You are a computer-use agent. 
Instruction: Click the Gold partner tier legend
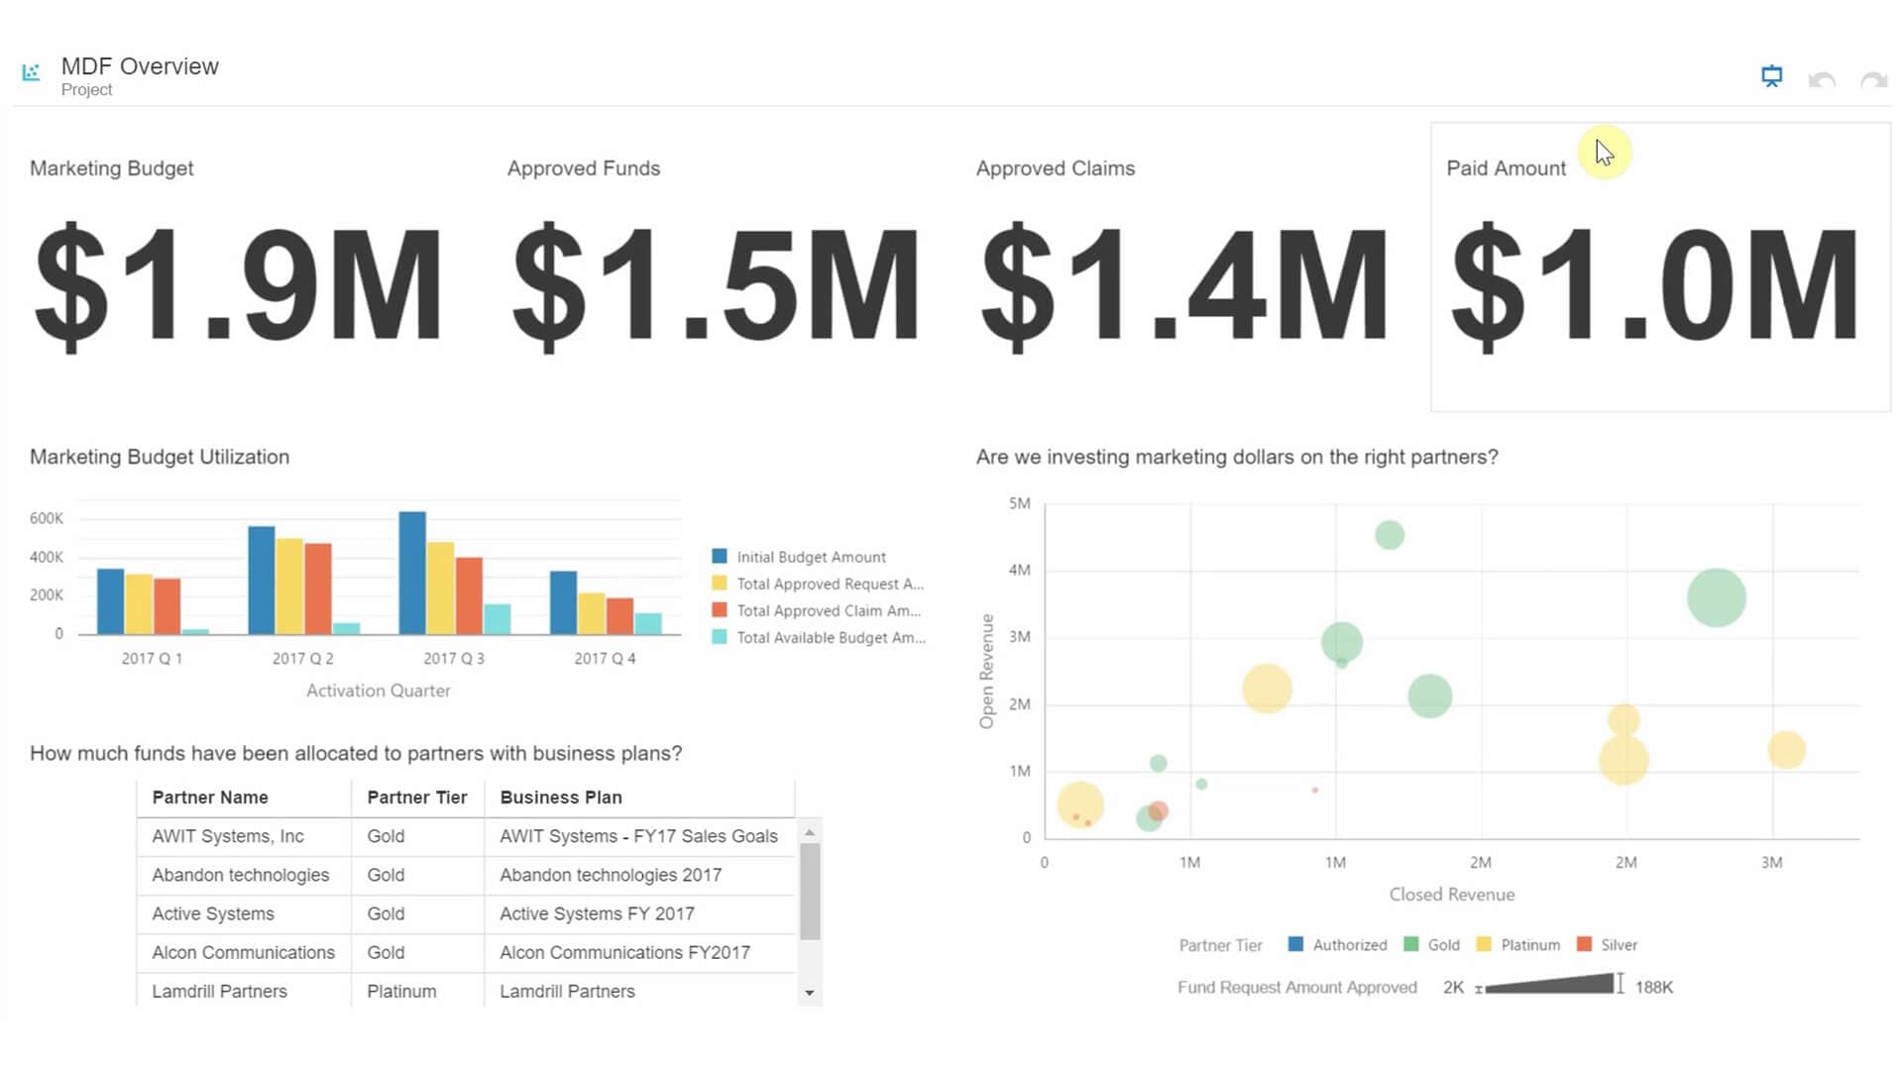1432,945
